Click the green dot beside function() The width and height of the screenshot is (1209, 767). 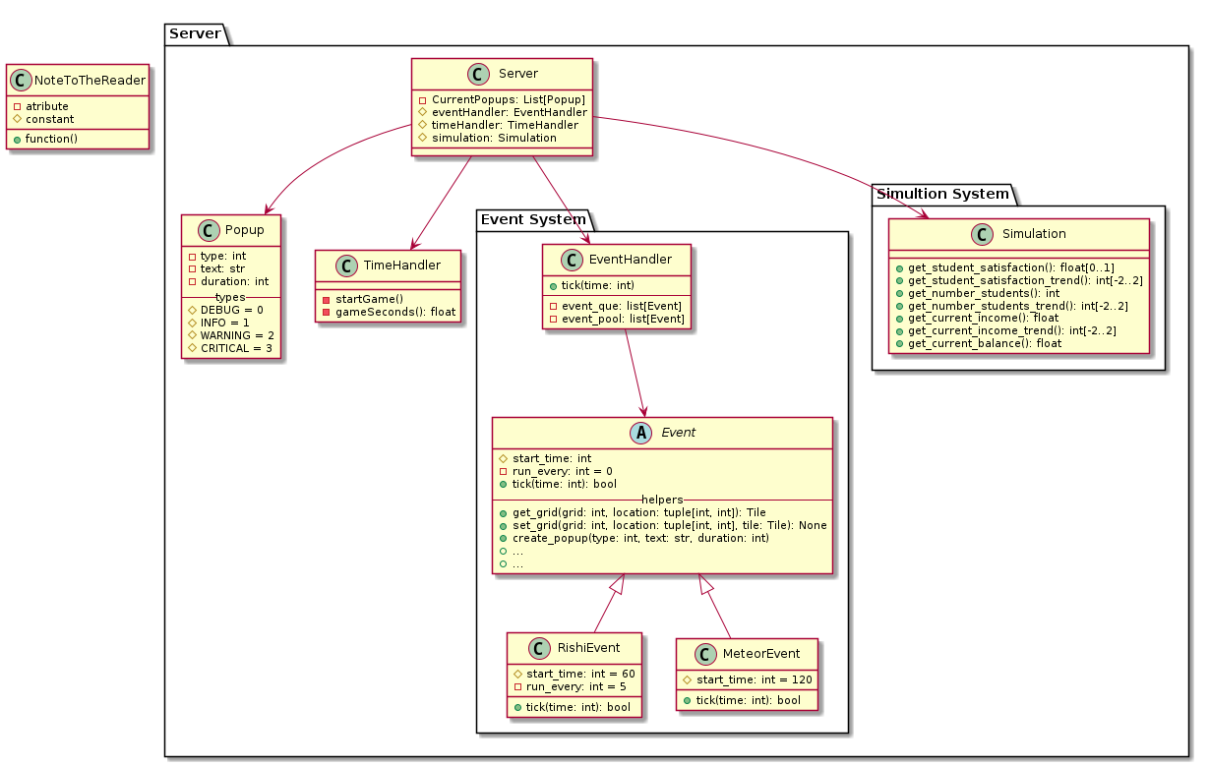click(18, 140)
